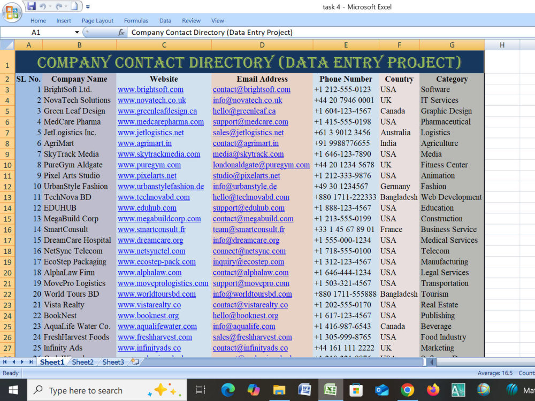Screen dimensions: 535x401
Task: Open the Insert ribbon tab
Action: 64,20
